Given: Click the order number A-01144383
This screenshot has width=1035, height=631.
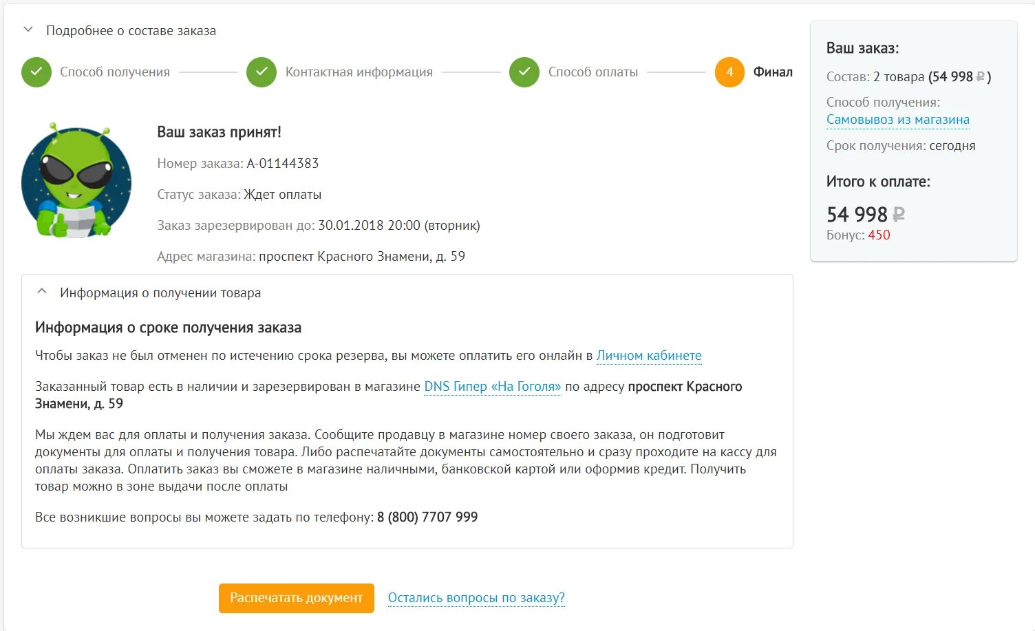Looking at the screenshot, I should (x=283, y=164).
